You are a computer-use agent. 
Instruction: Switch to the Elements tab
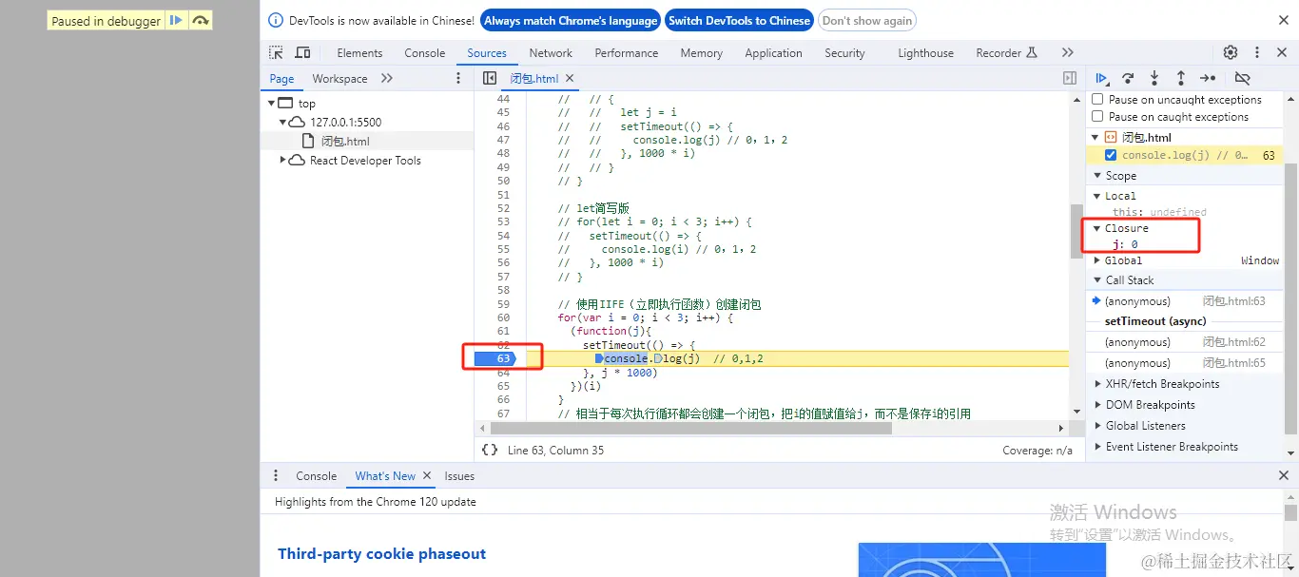point(359,53)
